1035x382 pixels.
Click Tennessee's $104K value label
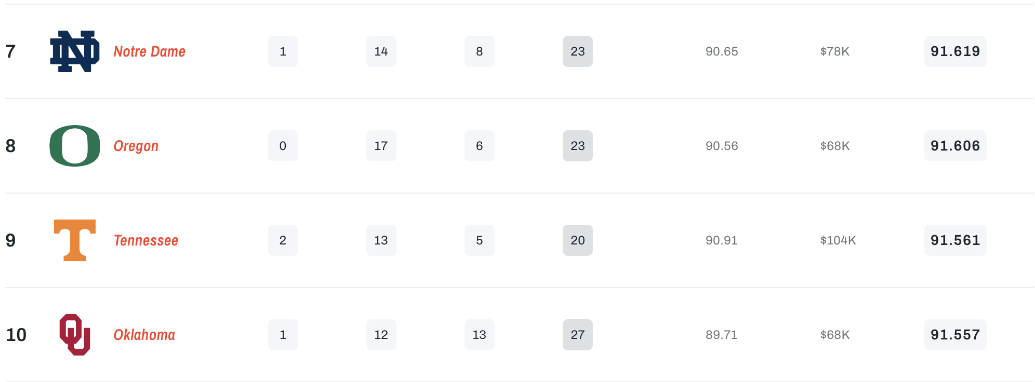point(838,240)
